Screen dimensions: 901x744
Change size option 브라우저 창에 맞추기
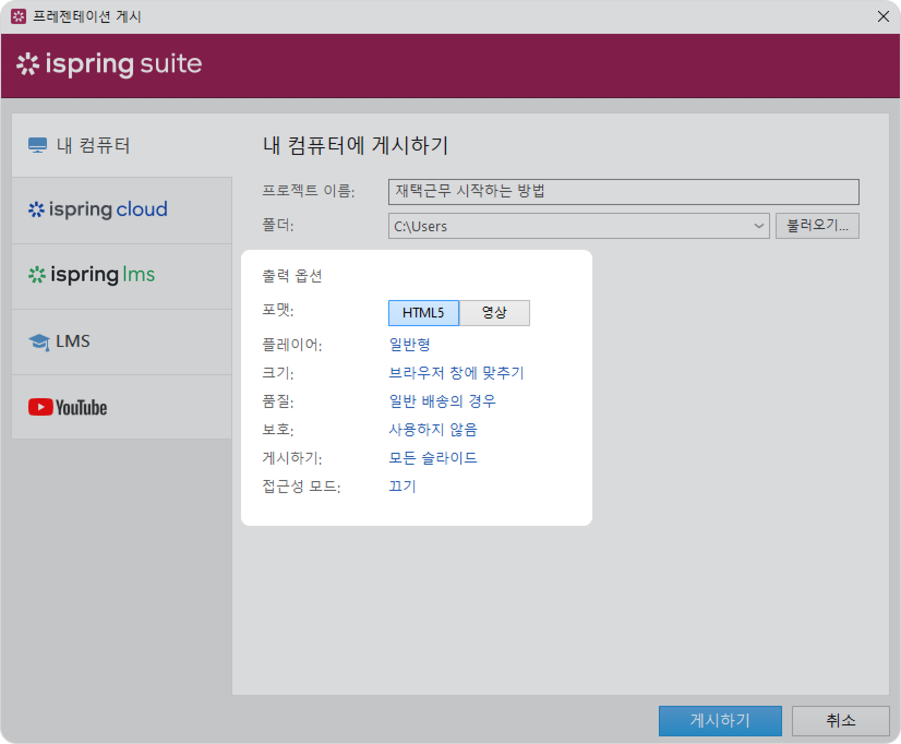tap(456, 373)
